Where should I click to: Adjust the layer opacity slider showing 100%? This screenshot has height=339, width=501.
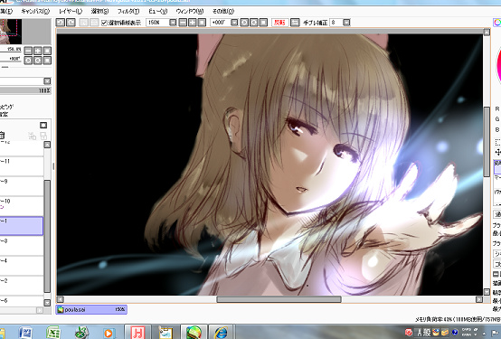click(x=25, y=90)
